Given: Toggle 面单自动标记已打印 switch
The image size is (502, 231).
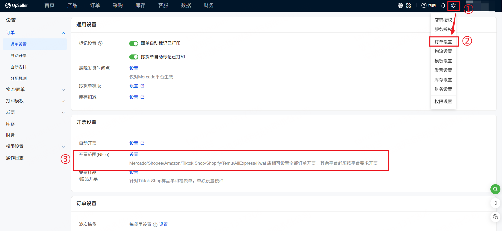Looking at the screenshot, I should point(134,43).
